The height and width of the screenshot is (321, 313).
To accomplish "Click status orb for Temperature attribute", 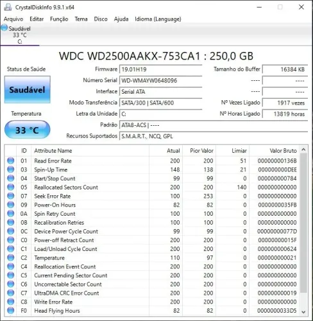I will (x=11, y=257).
